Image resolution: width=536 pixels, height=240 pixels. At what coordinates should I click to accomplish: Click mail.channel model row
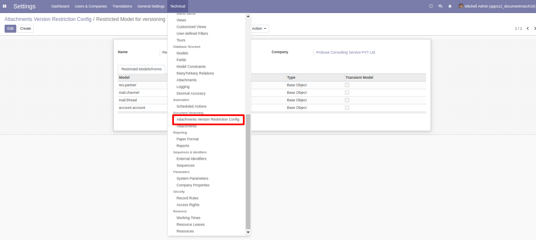coord(272,93)
